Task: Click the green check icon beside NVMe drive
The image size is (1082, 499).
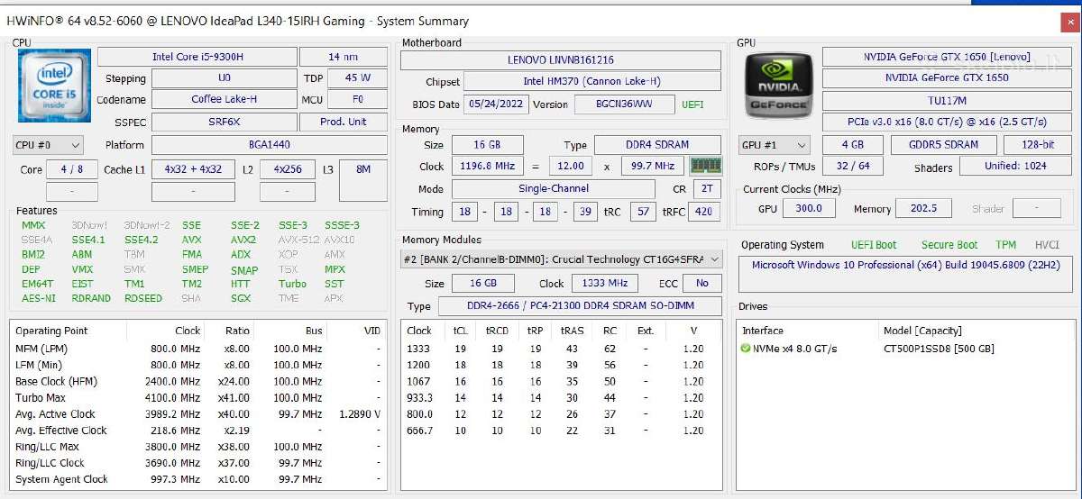Action: pyautogui.click(x=745, y=349)
